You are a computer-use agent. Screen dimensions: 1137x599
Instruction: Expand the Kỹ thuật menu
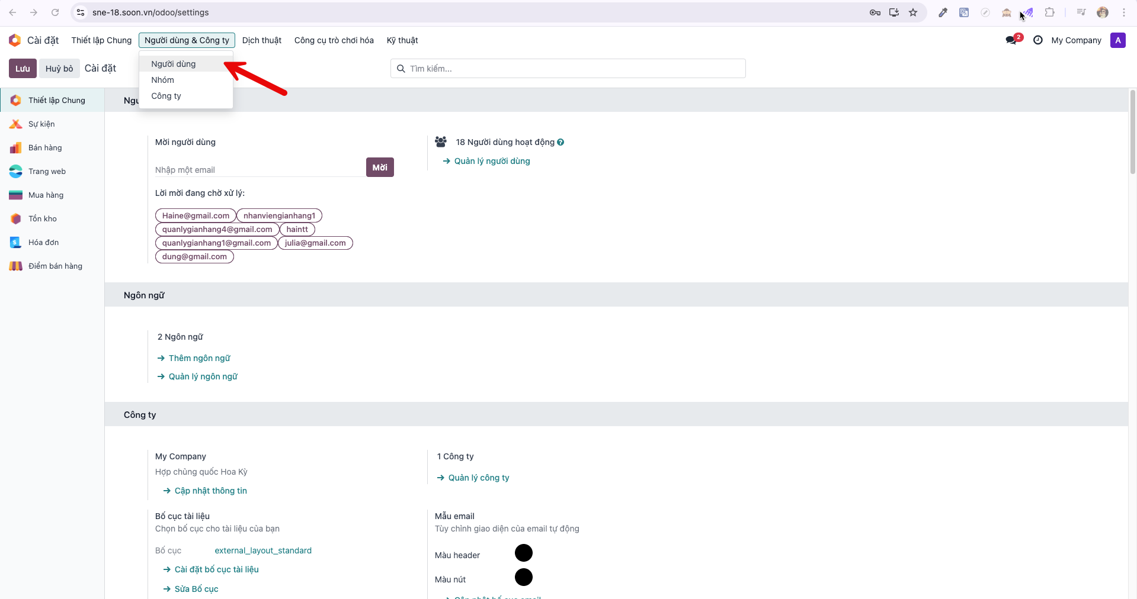coord(402,40)
